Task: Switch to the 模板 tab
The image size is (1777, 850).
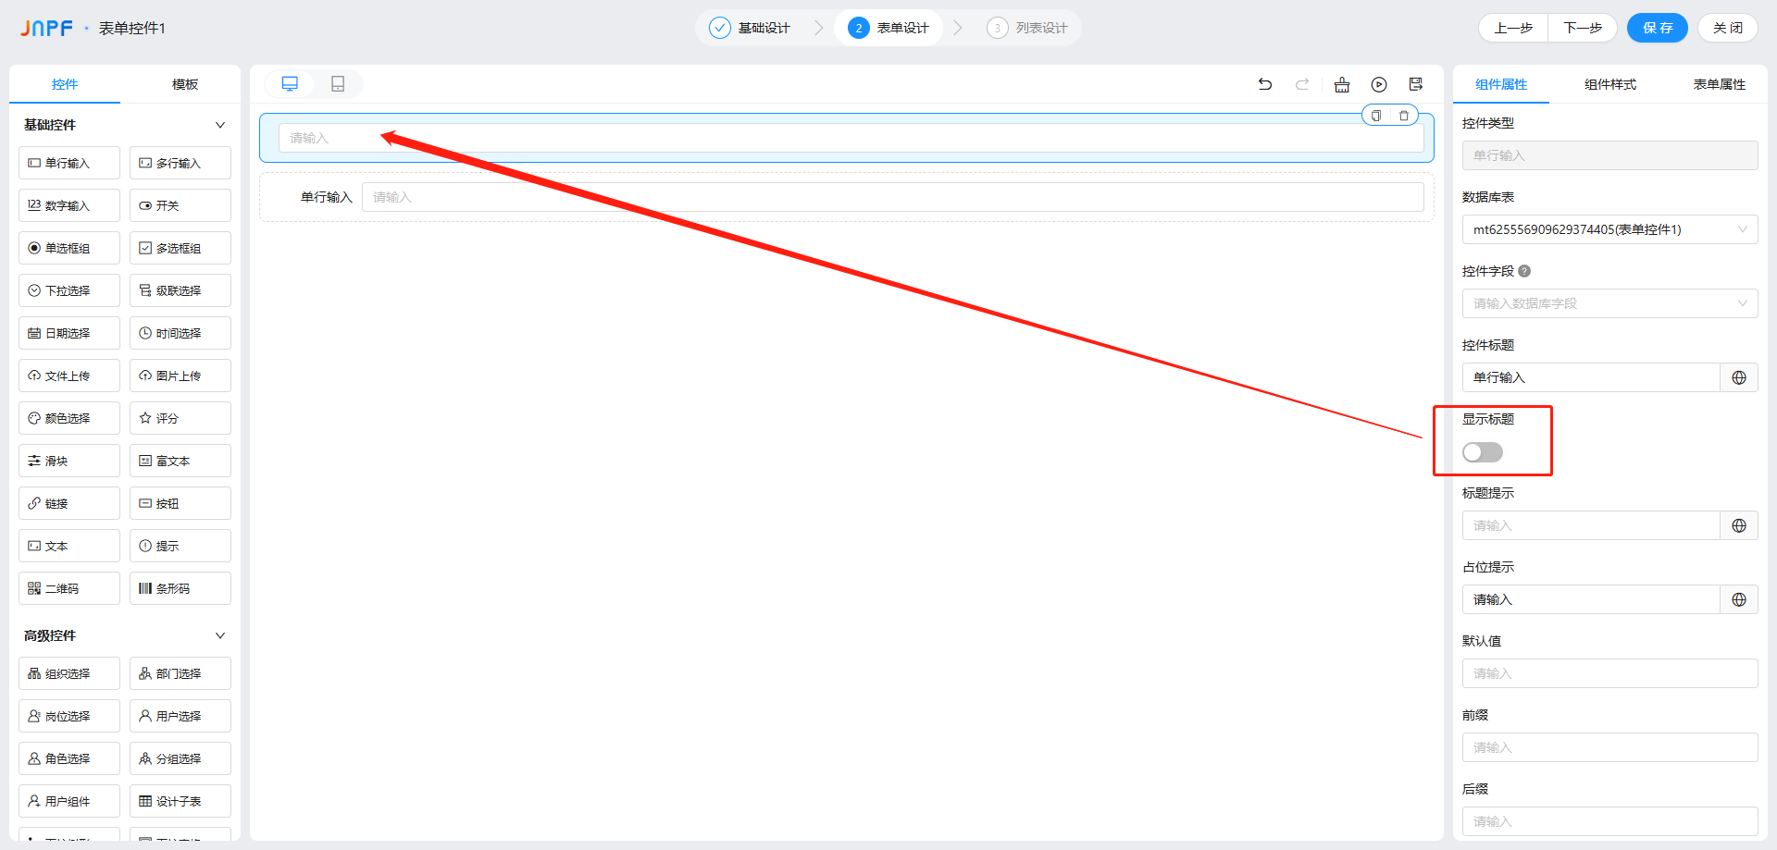Action: pyautogui.click(x=185, y=84)
